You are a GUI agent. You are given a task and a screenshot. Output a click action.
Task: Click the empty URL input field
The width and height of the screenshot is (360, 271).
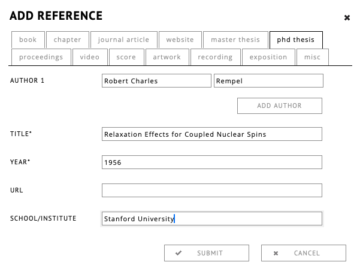pos(212,191)
